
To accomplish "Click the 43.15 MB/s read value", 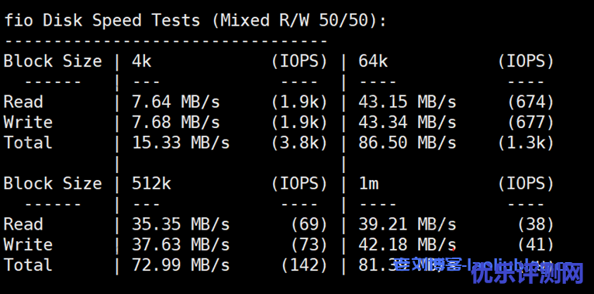I will tap(407, 102).
